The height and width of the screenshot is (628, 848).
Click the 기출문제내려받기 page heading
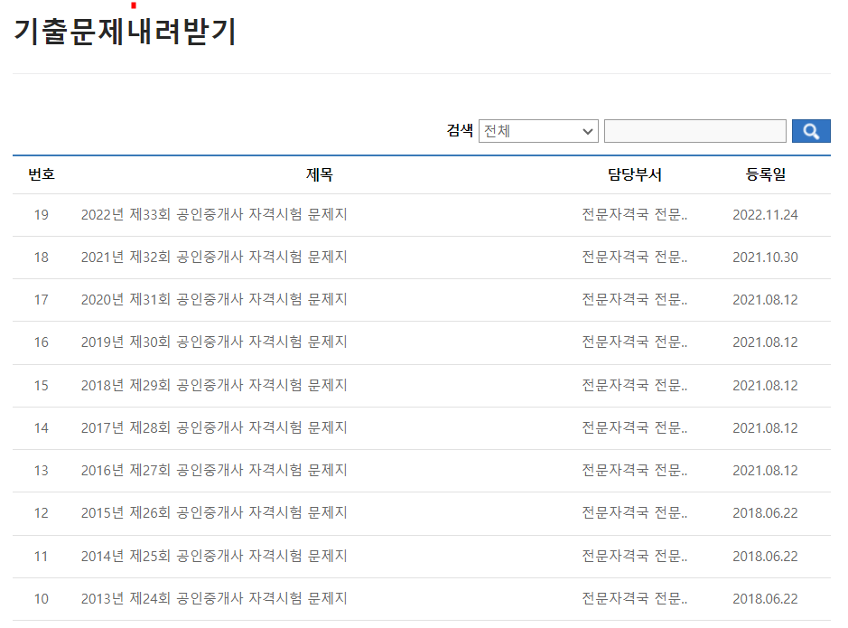tap(125, 32)
